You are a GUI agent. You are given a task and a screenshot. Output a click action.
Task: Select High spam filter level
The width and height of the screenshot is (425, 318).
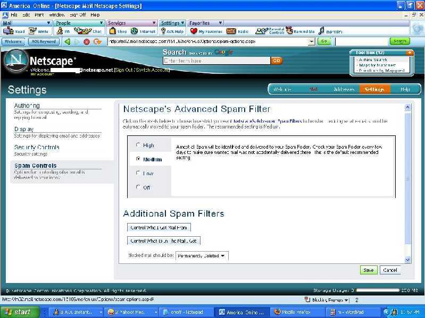point(138,145)
